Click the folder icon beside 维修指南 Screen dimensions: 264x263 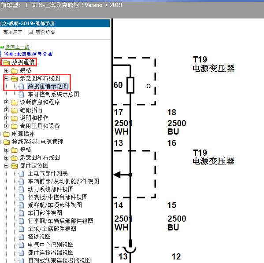(x=14, y=110)
